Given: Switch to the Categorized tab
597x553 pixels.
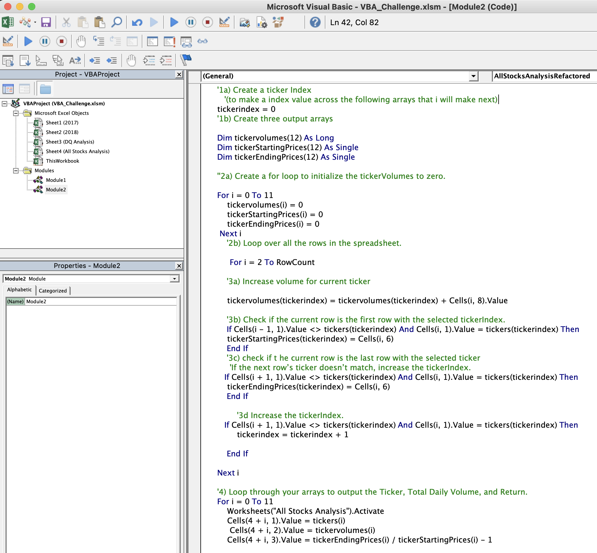Looking at the screenshot, I should click(53, 291).
